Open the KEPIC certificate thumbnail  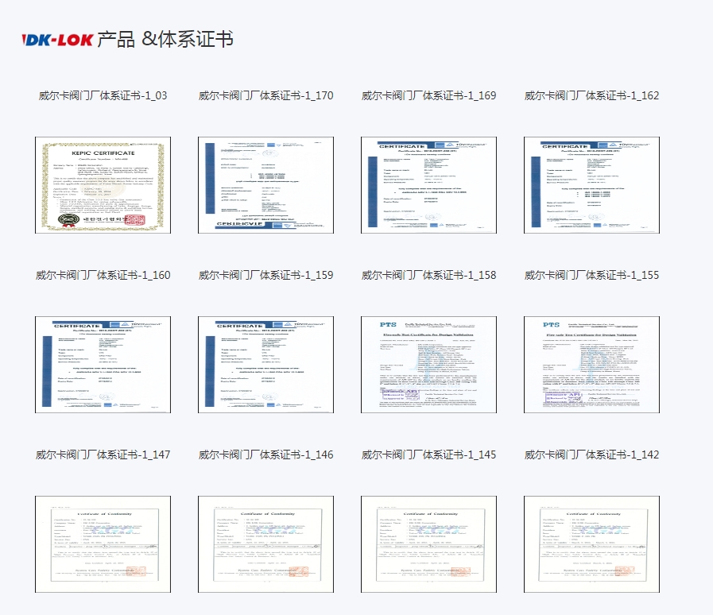click(103, 185)
